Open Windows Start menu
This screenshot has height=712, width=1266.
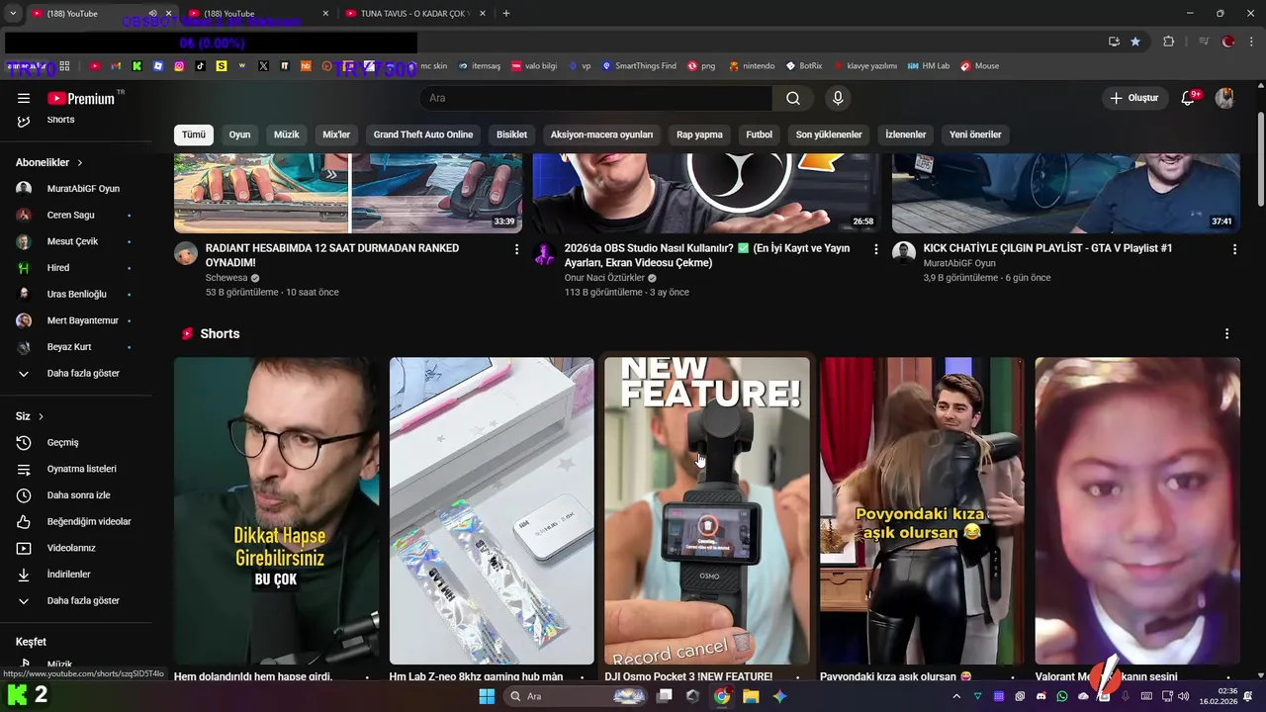[487, 696]
